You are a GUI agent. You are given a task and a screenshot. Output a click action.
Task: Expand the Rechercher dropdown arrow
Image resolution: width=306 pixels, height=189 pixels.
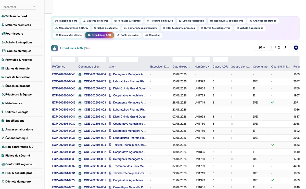point(34,7)
